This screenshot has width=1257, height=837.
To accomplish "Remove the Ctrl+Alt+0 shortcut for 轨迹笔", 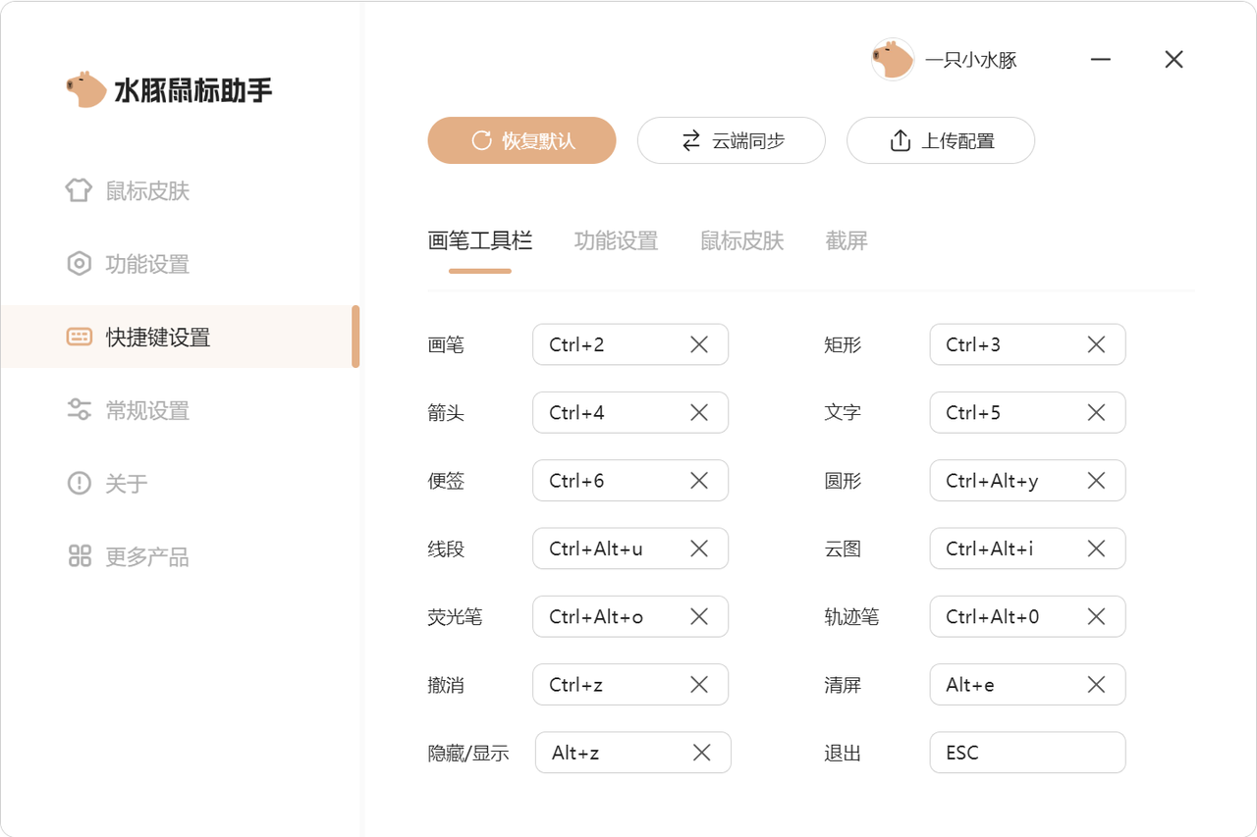I will click(1096, 616).
